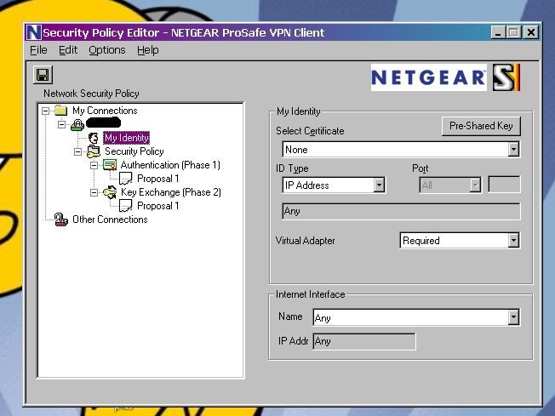Open the Edit menu
555x416 pixels.
coord(68,50)
